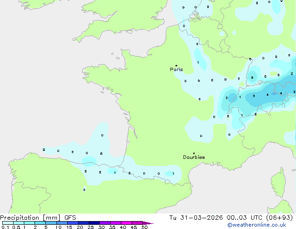Click the Paris city label
The image size is (296, 229).
point(176,70)
